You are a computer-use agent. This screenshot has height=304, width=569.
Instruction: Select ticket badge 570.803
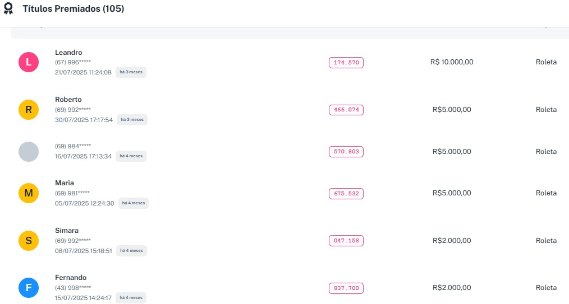tap(346, 152)
